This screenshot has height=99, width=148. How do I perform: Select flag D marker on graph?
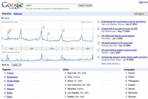48,33
